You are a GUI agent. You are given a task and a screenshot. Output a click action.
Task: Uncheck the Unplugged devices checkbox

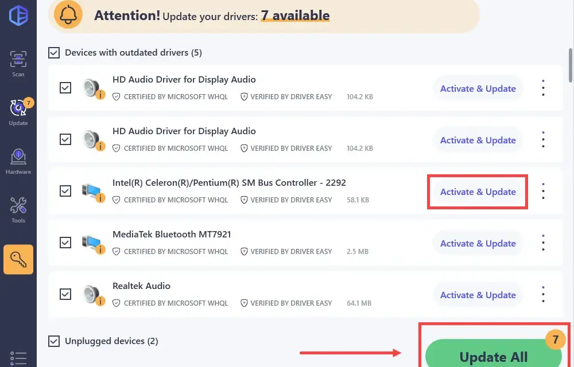click(x=54, y=341)
